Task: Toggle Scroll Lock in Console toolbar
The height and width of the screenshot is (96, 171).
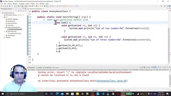Action: (x=149, y=67)
